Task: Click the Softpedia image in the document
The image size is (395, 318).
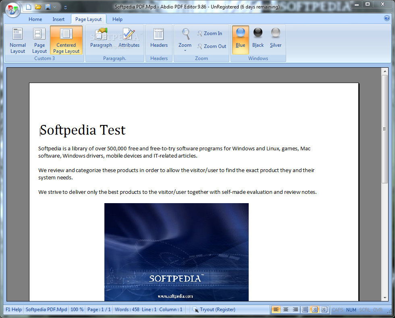Action: pos(177,252)
